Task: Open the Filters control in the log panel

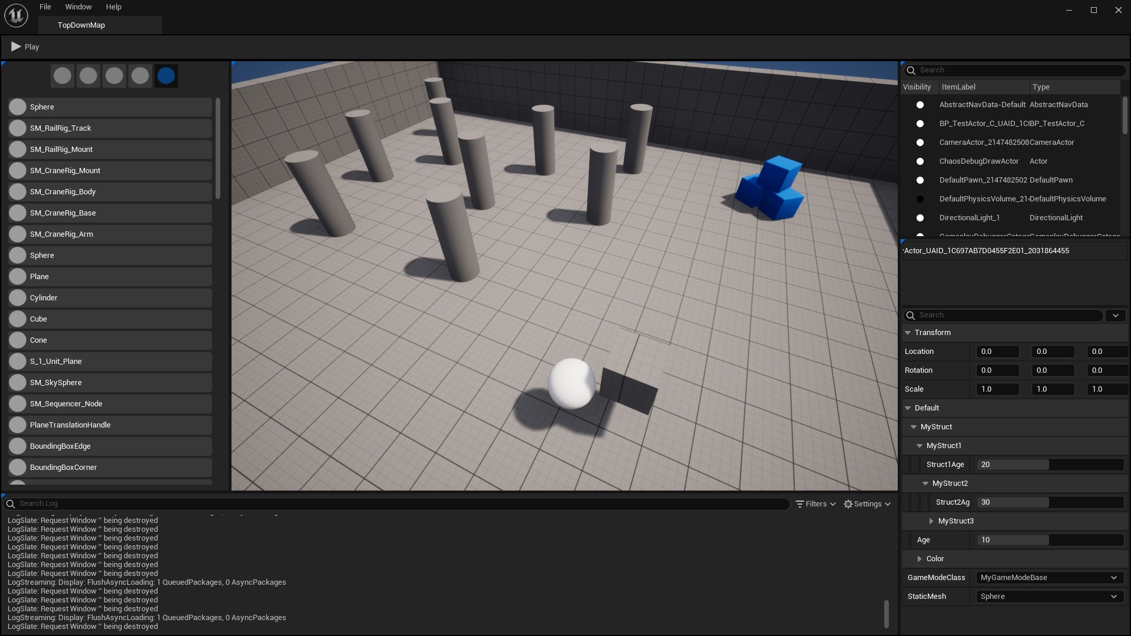Action: click(x=815, y=503)
